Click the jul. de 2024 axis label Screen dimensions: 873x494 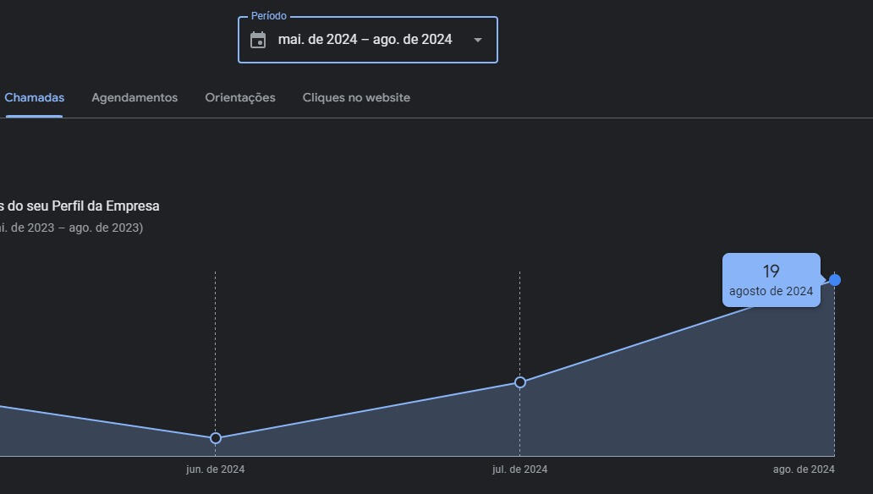(519, 469)
